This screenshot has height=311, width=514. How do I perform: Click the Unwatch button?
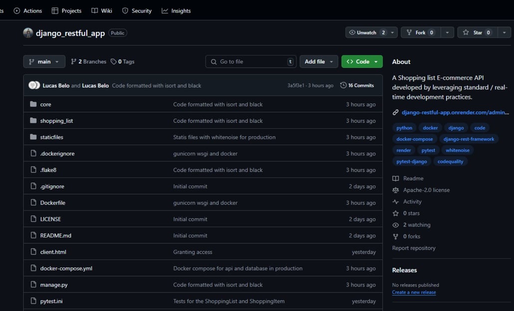[367, 32]
